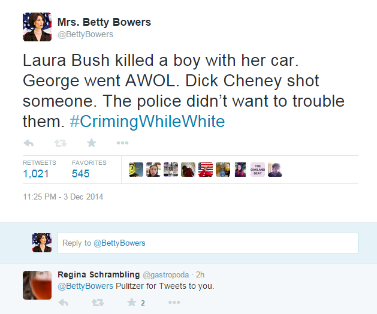
Task: Open the @BettyBowers handle under name
Action: pos(85,35)
